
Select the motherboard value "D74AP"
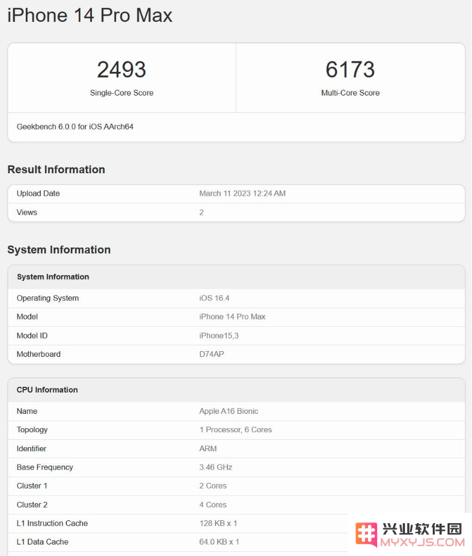212,354
